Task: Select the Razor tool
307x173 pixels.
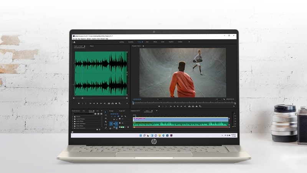Action: coord(106,121)
